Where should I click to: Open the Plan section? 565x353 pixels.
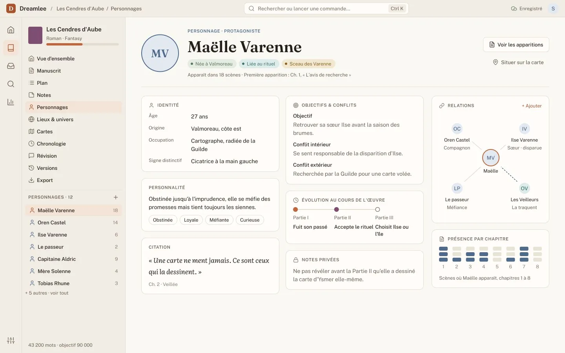(74, 83)
